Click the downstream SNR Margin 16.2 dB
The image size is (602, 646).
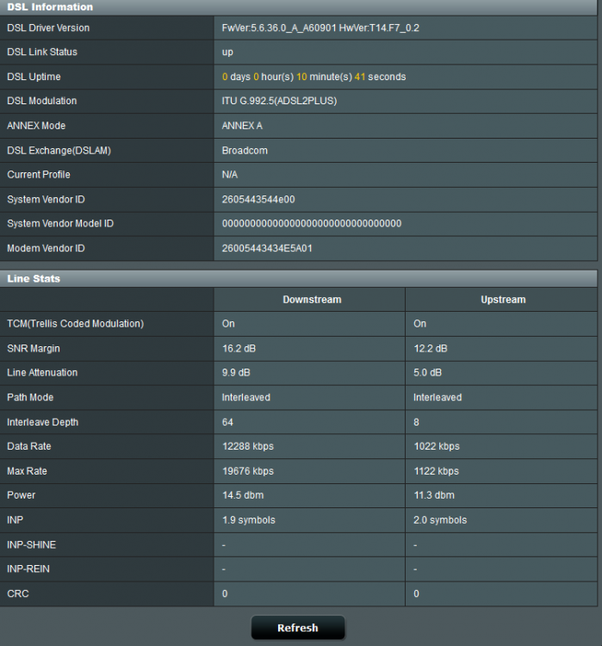[x=239, y=349]
